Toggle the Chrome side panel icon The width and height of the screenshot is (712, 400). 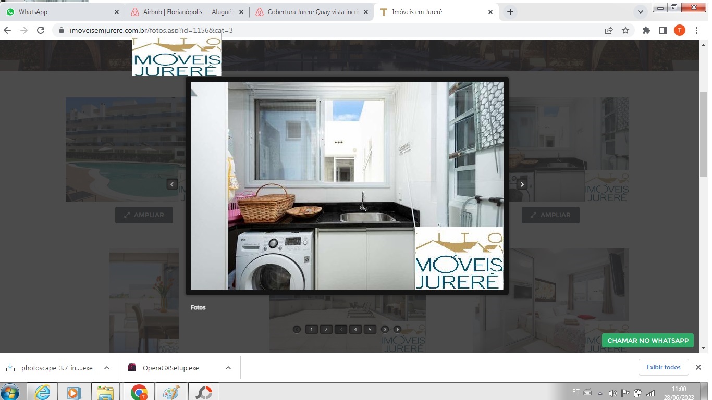click(x=663, y=30)
